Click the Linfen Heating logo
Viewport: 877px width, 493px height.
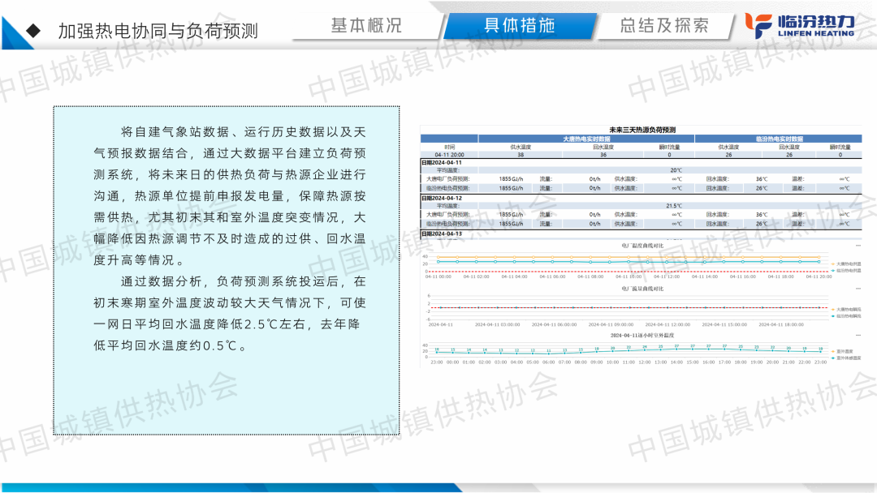point(801,24)
